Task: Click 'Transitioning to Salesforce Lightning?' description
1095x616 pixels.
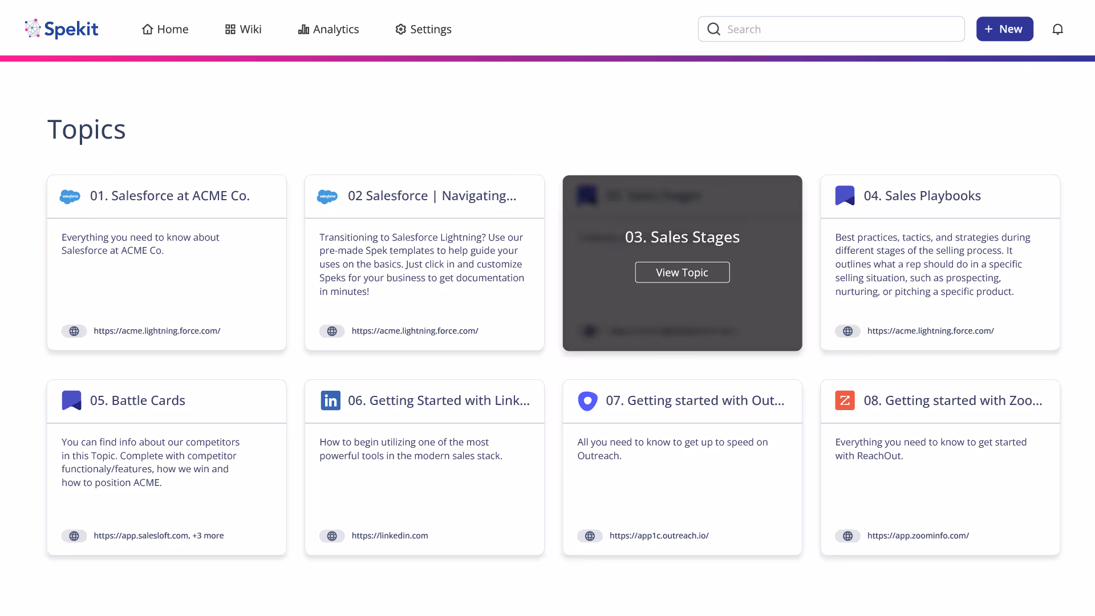Action: coord(421,264)
